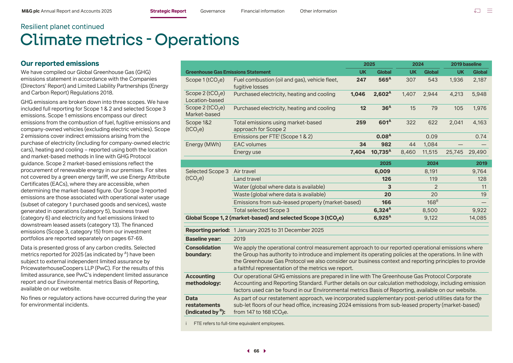Click the 'Climate metrics - Operations' title
The width and height of the screenshot is (513, 363).
130,40
